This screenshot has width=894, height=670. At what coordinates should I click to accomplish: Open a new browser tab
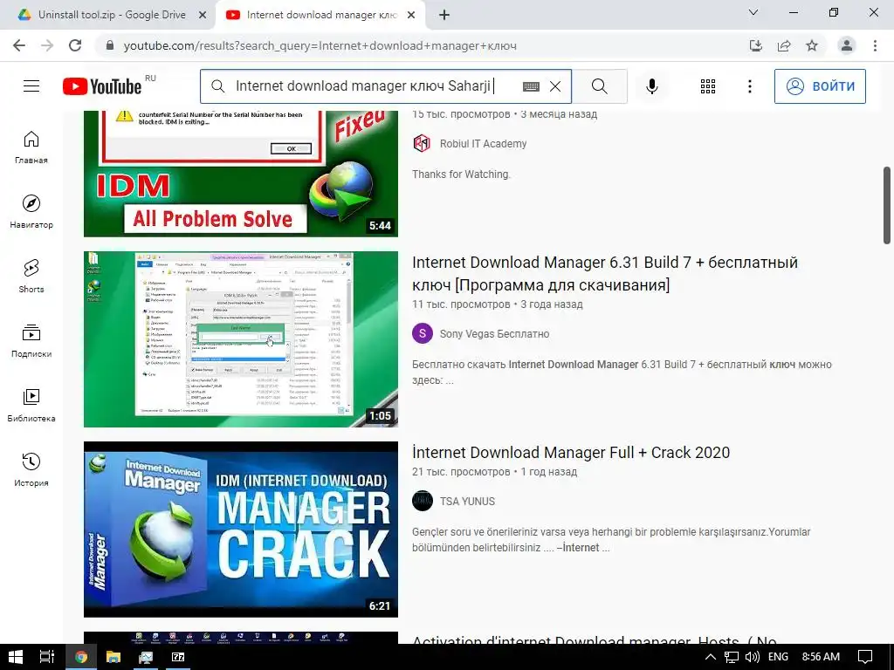[x=444, y=16]
